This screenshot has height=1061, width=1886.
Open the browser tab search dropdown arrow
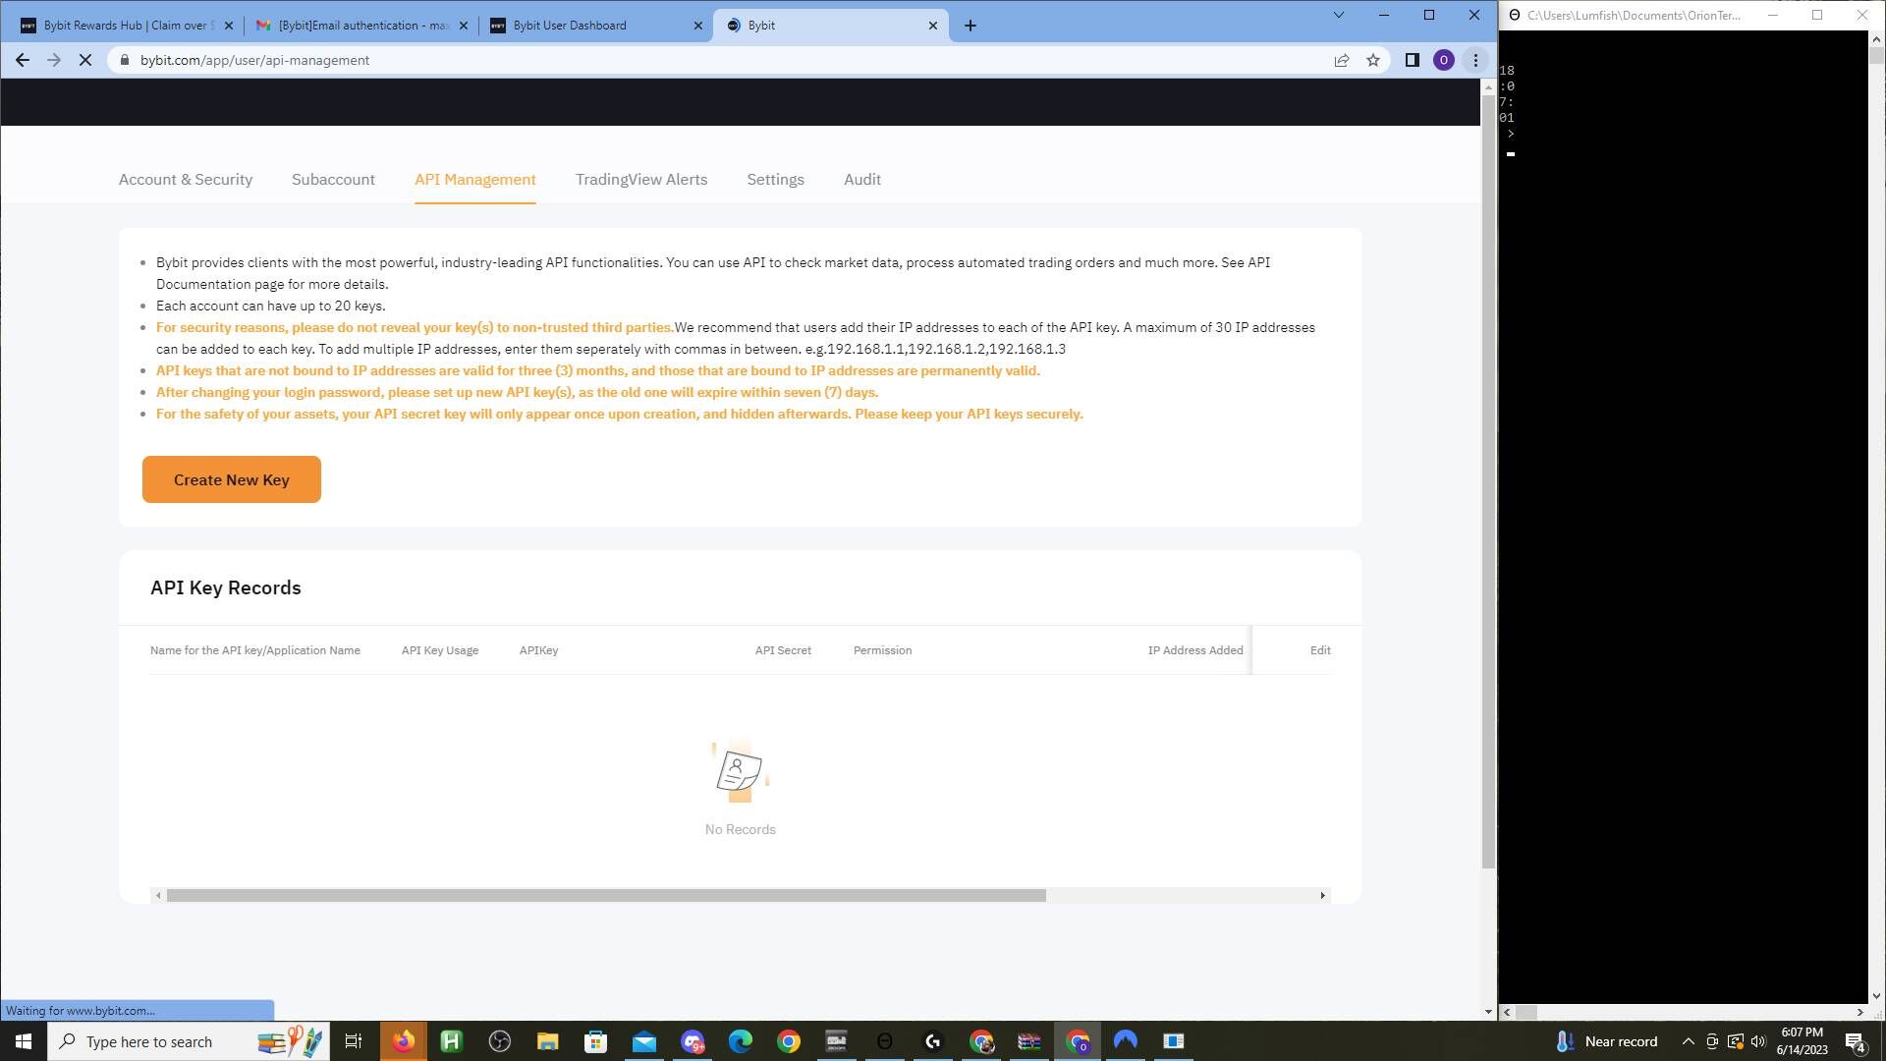[1339, 15]
